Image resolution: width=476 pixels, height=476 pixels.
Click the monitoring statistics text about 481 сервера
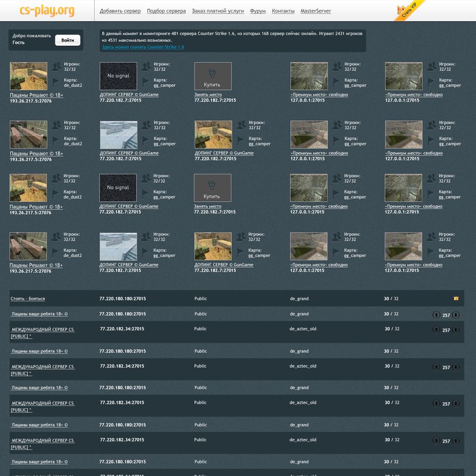(x=232, y=37)
